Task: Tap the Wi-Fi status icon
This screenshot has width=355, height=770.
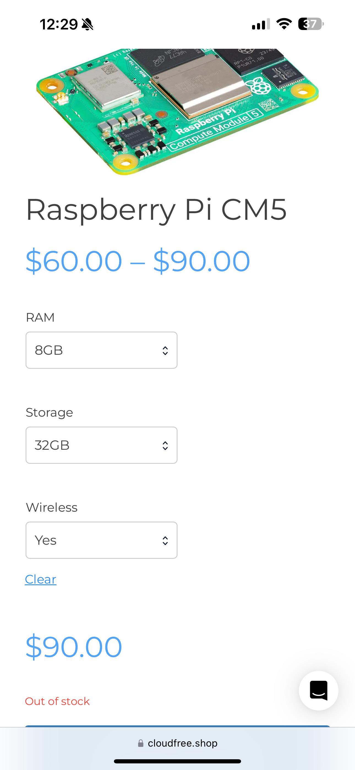Action: point(284,24)
